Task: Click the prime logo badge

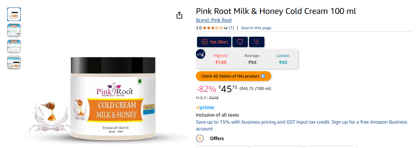Action: point(205,108)
